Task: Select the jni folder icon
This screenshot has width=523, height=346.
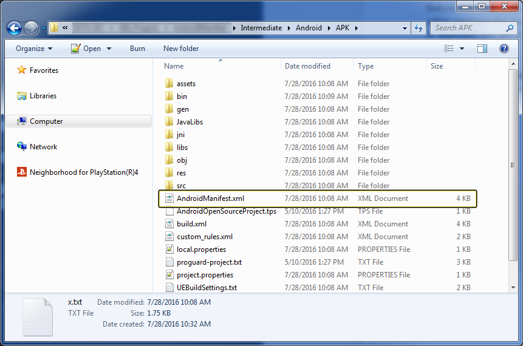Action: tap(169, 134)
